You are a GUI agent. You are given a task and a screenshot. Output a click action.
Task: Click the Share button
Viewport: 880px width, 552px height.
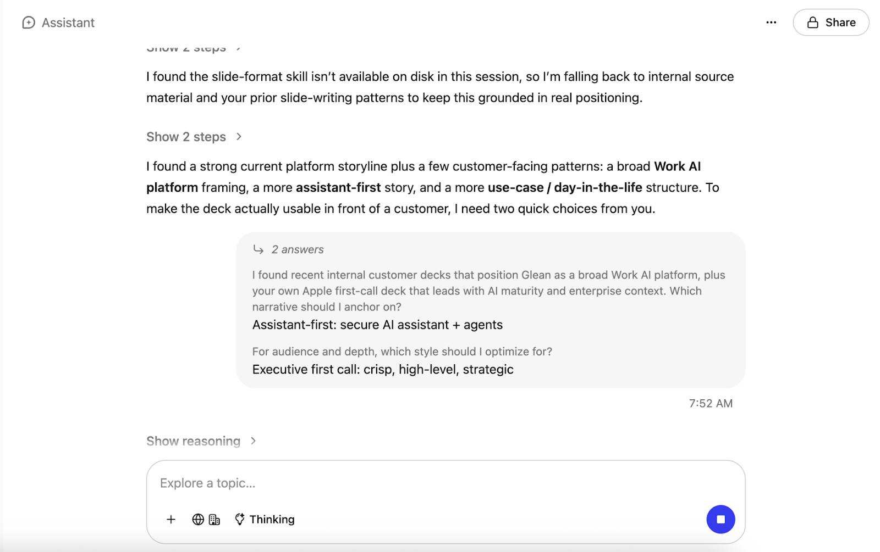(831, 22)
